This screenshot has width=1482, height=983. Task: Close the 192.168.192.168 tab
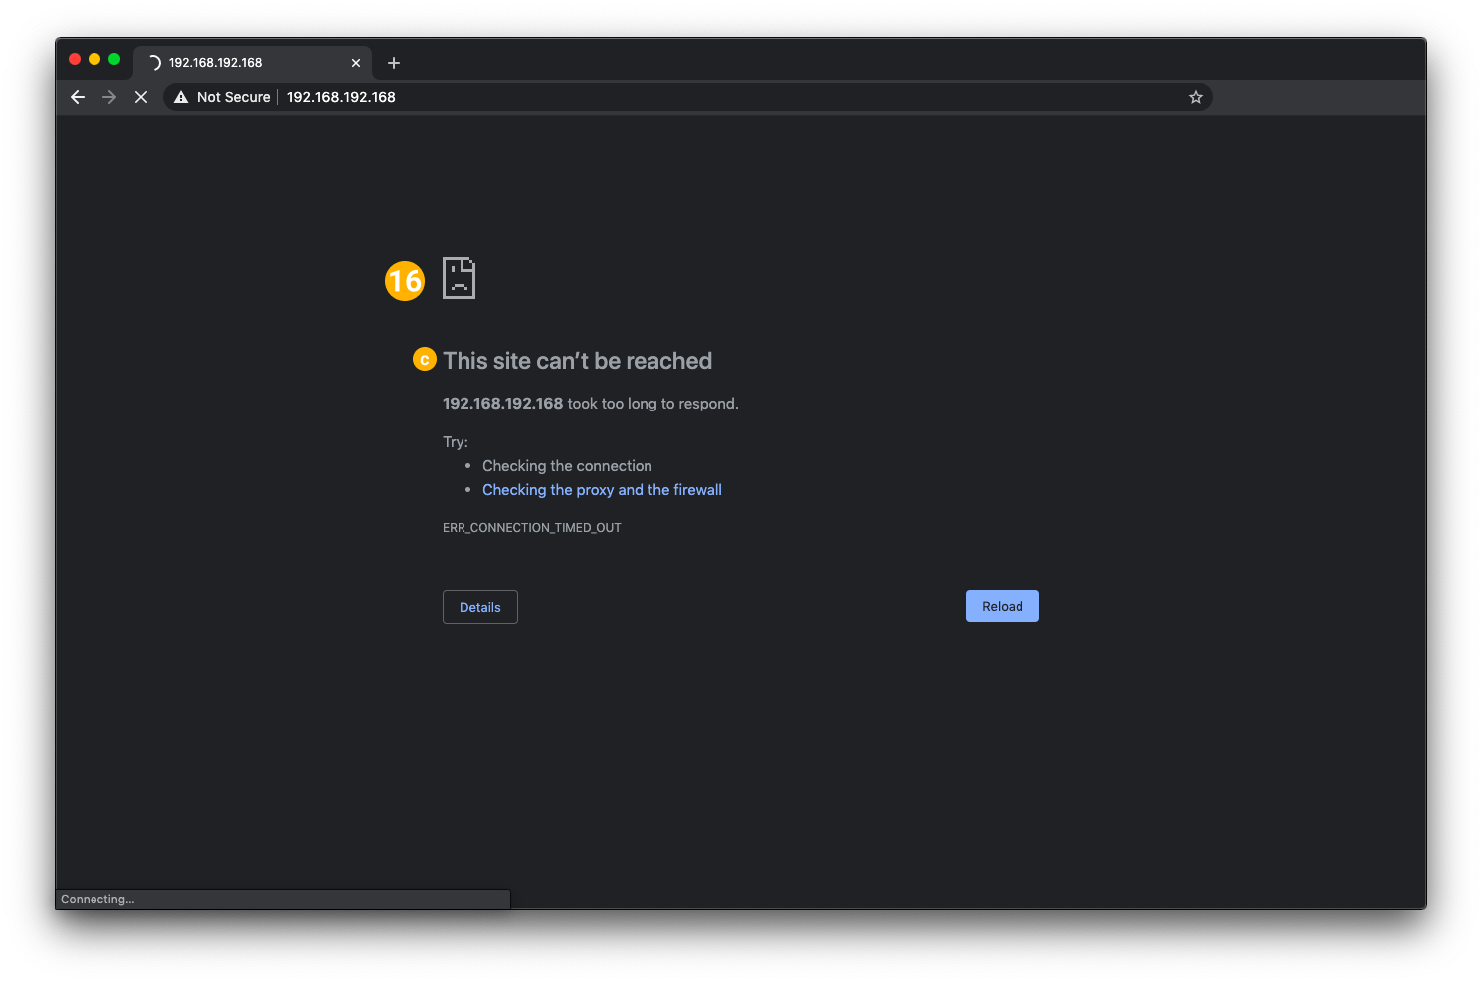356,63
